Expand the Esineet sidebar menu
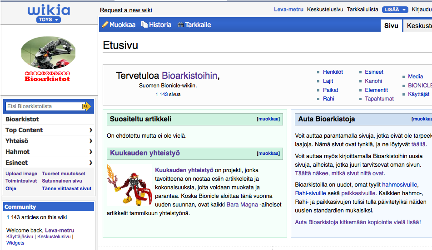Viewport: 432px width, 250px height. tap(49, 163)
